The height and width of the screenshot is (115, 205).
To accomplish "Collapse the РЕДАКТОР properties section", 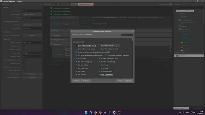I will [2, 39].
